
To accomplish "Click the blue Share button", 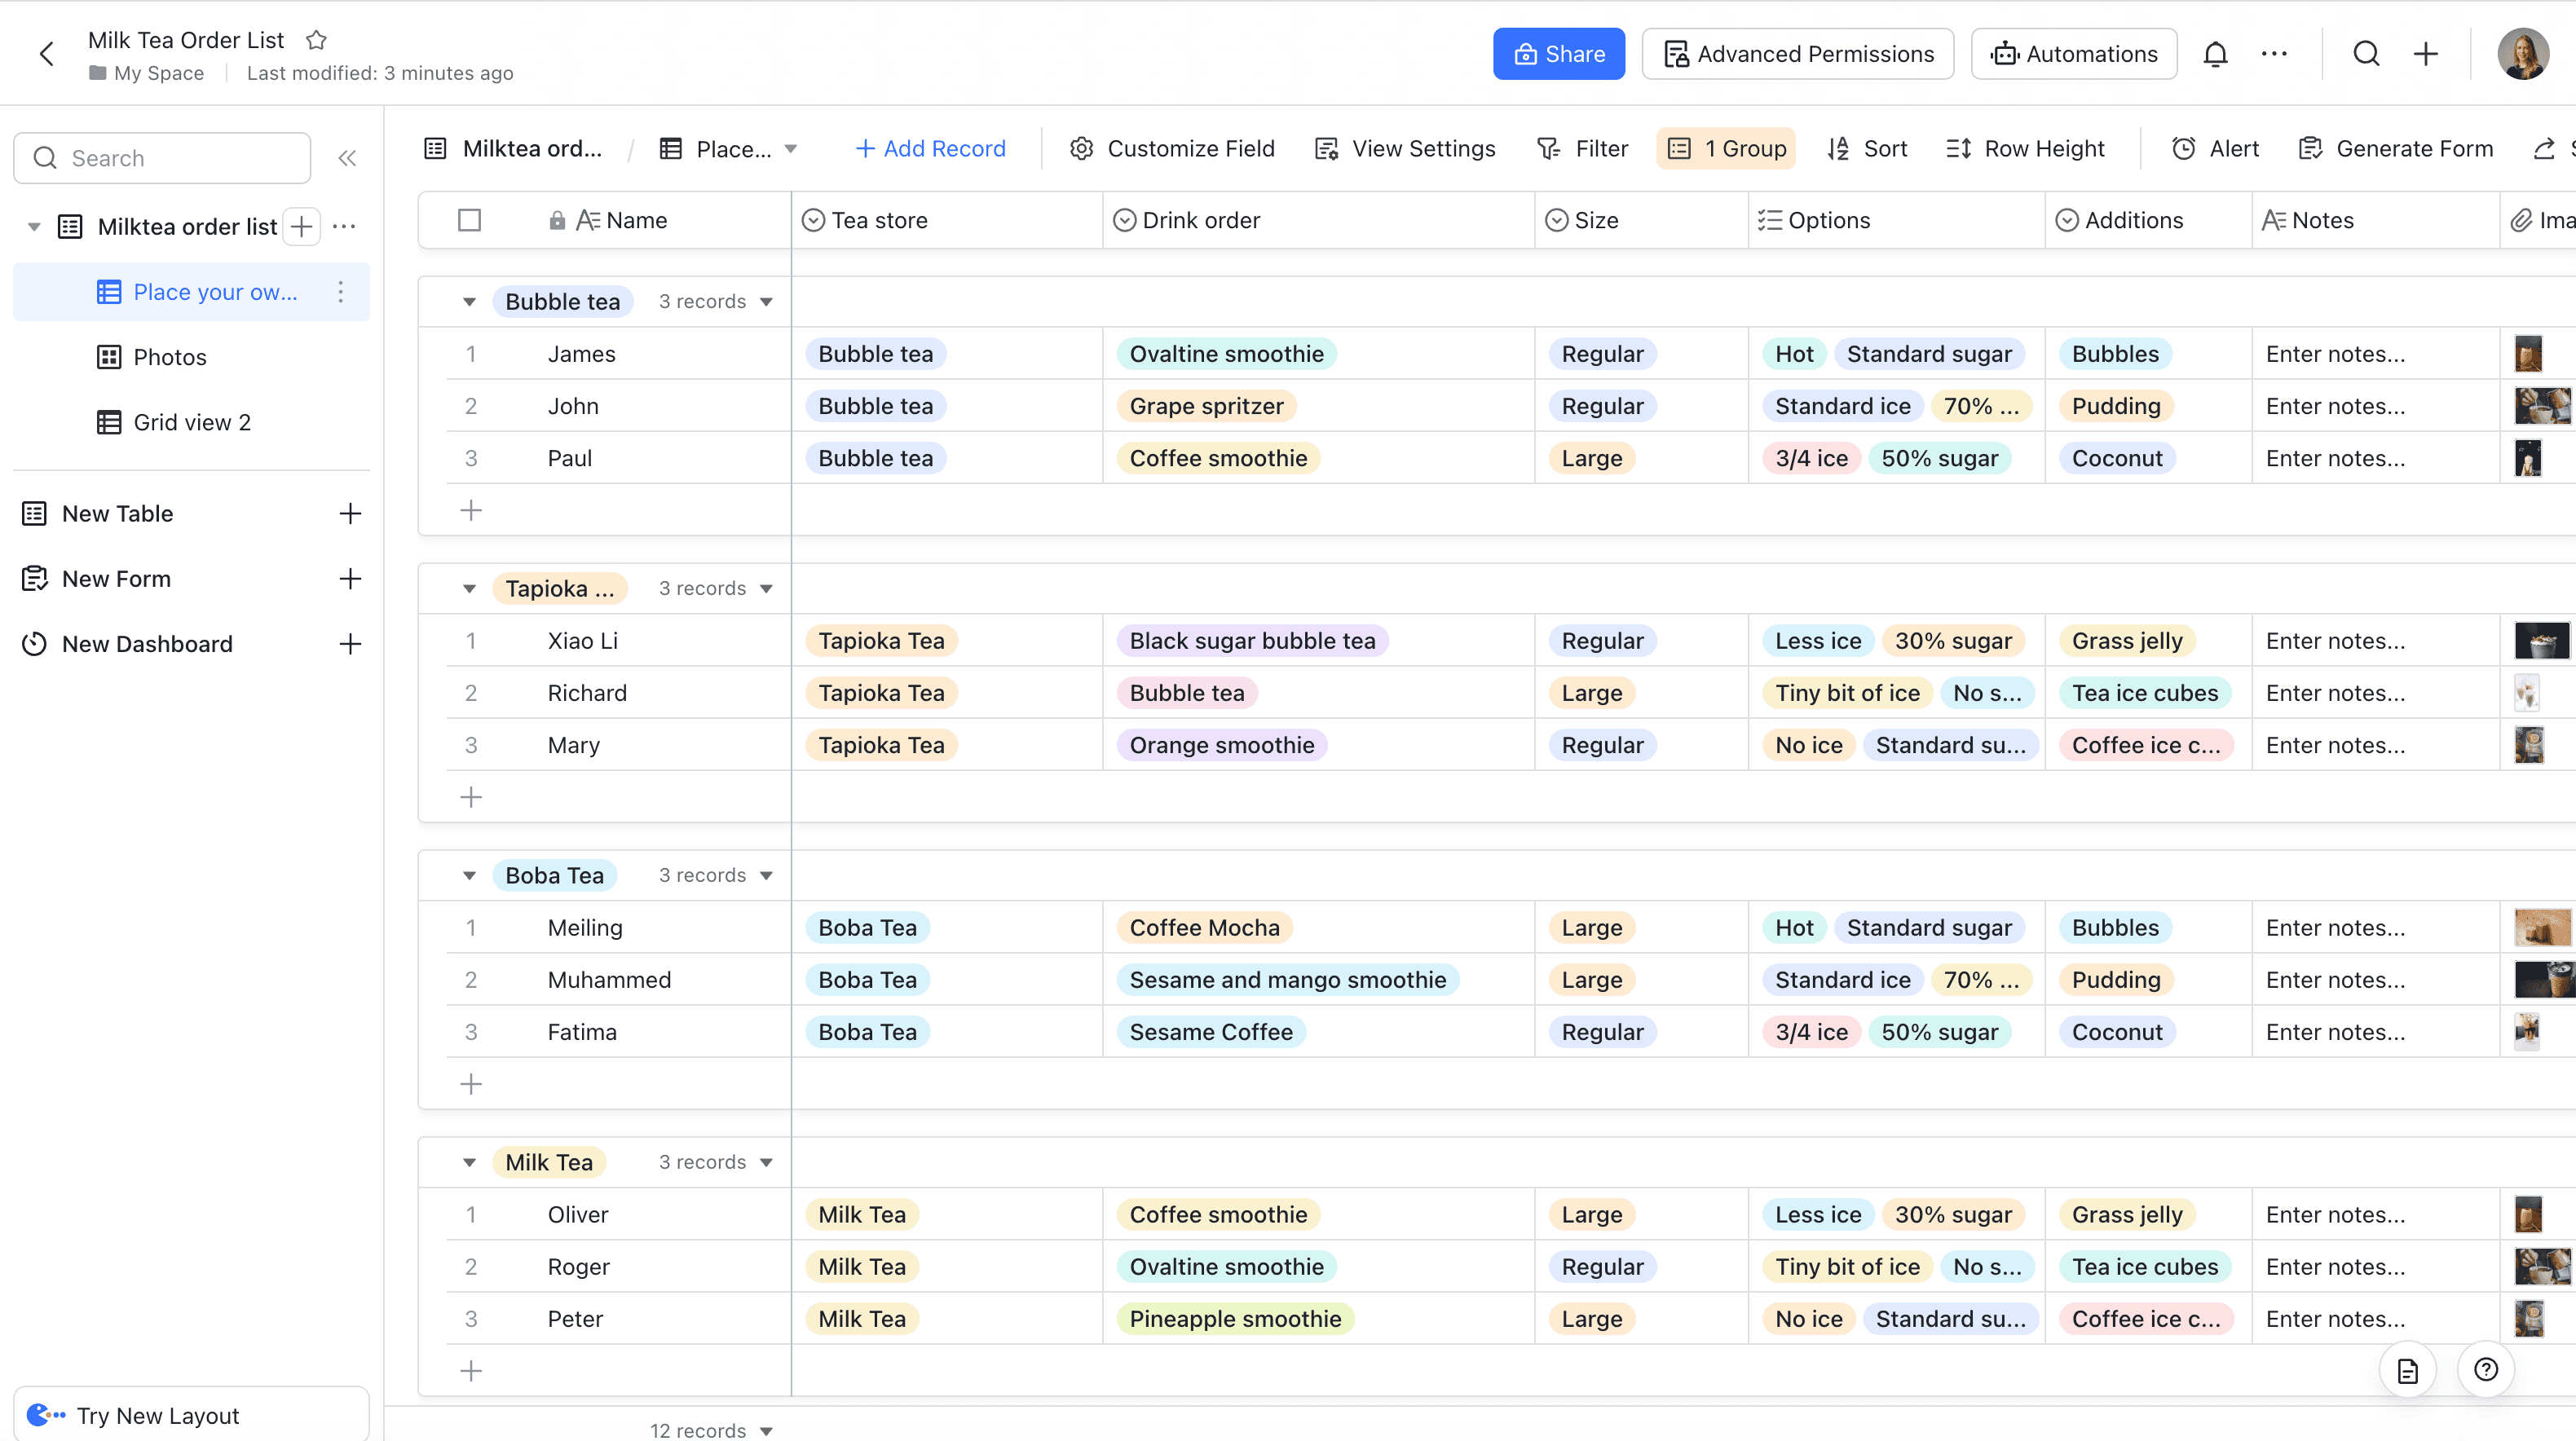I will [1558, 54].
